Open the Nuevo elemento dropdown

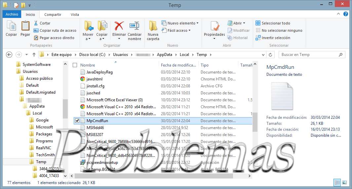click(180, 23)
